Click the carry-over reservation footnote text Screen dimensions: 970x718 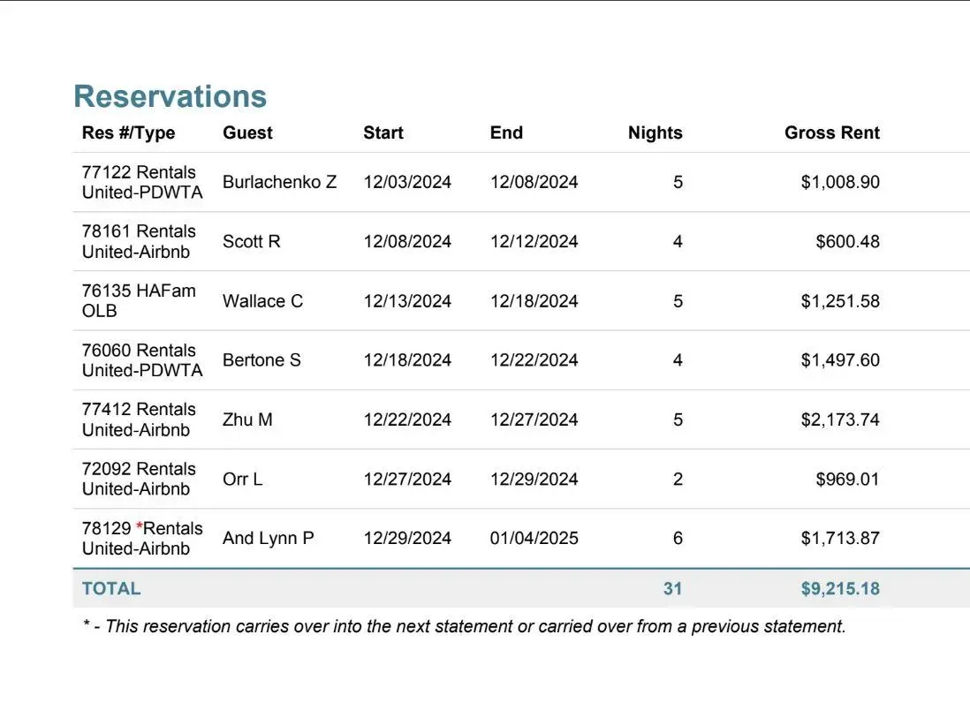[x=464, y=626]
